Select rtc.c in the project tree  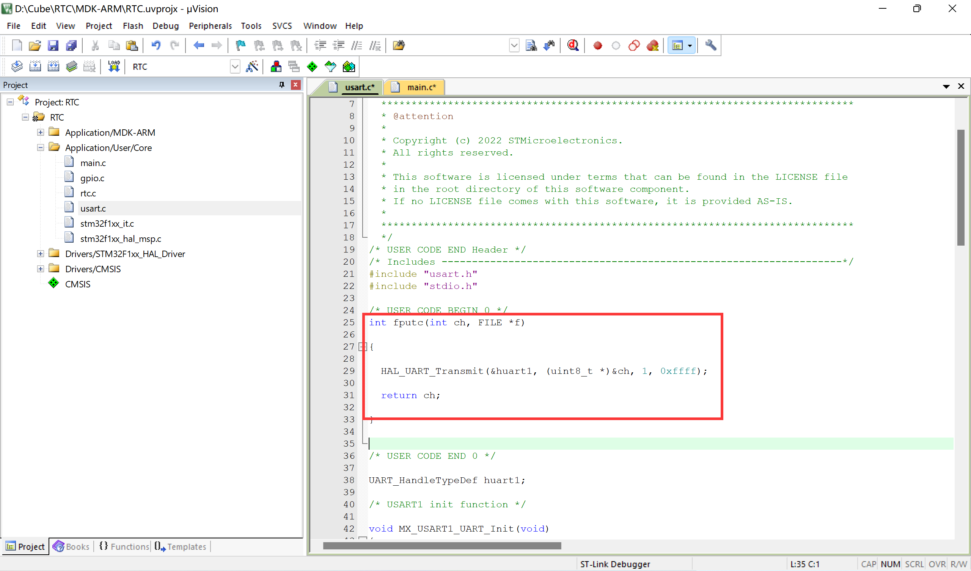pyautogui.click(x=88, y=193)
